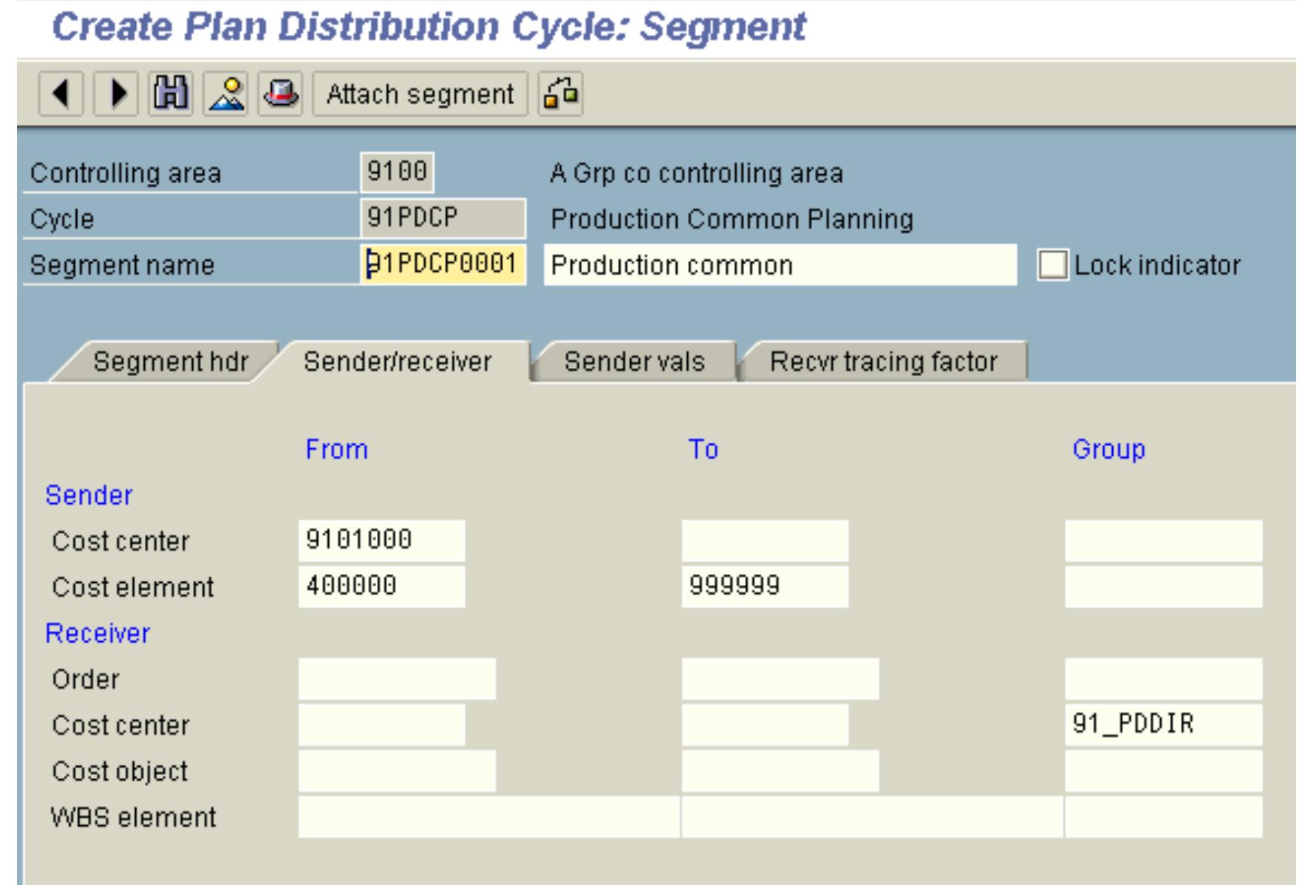Go to next segment arrow
1305x885 pixels.
(x=116, y=95)
